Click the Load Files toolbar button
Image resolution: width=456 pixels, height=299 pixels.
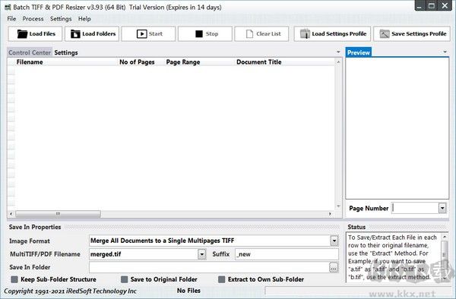[35, 34]
